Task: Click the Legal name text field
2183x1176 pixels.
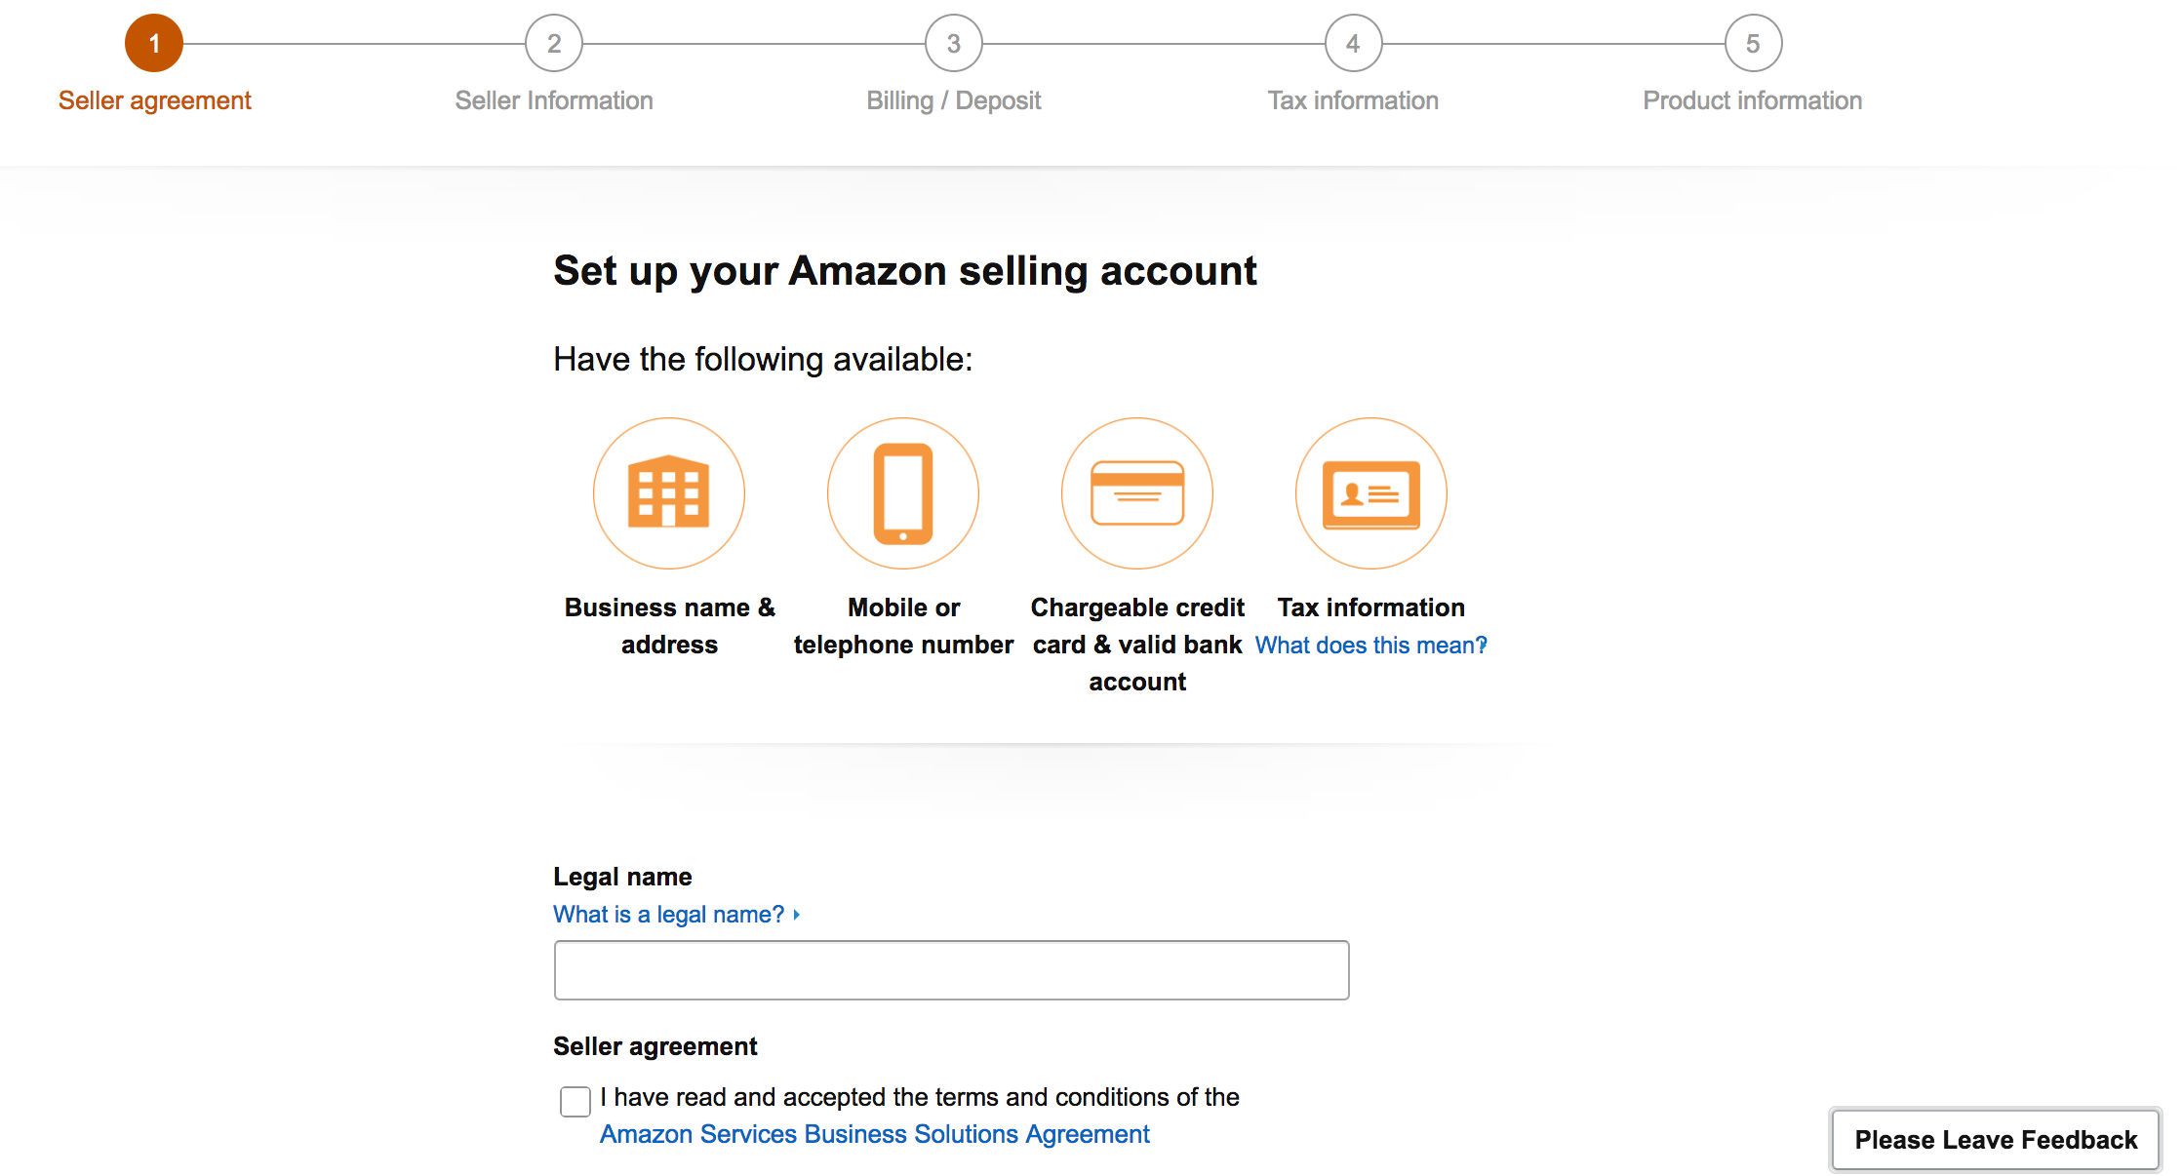Action: point(951,970)
